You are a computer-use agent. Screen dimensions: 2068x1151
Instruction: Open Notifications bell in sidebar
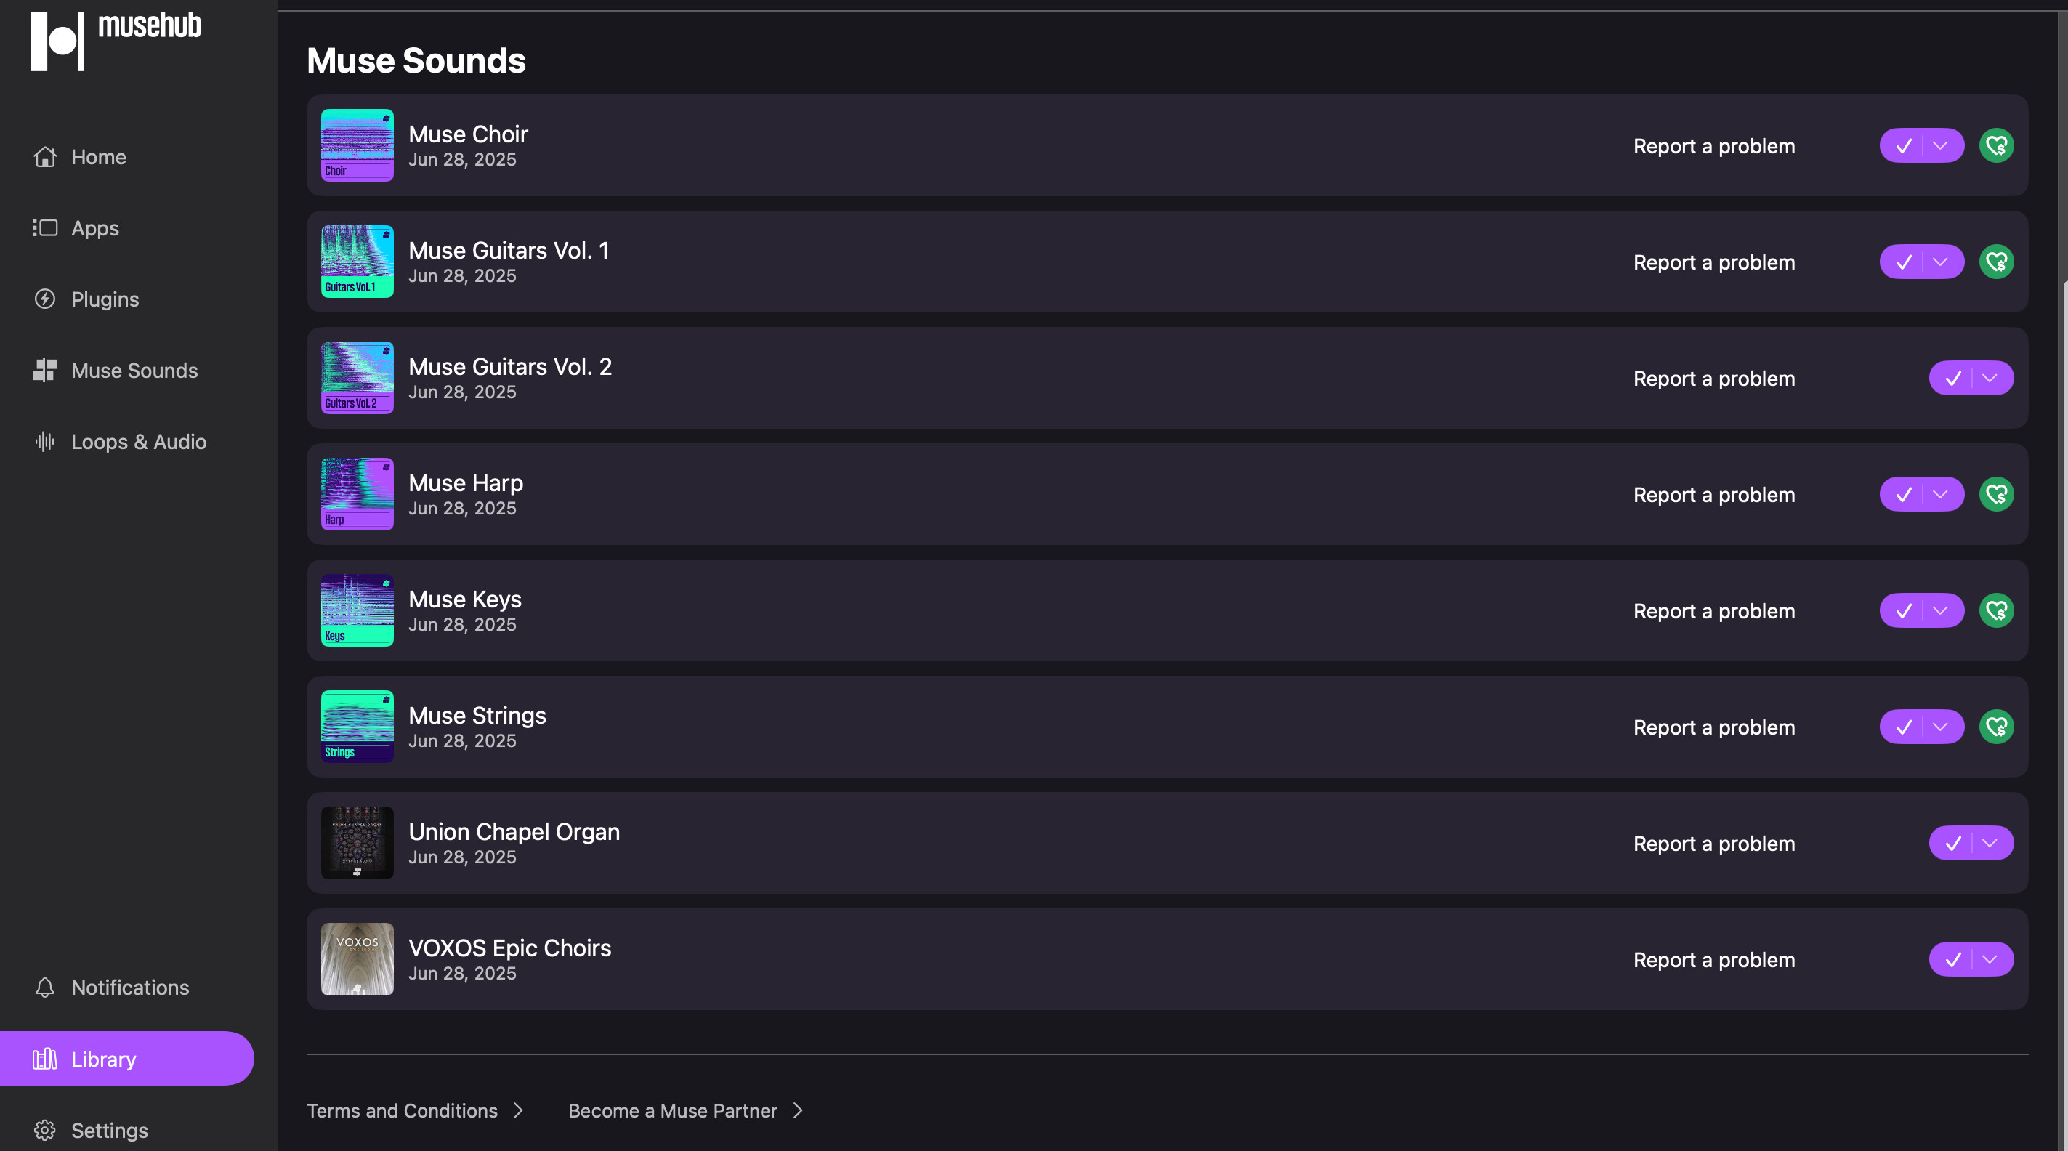coord(45,988)
